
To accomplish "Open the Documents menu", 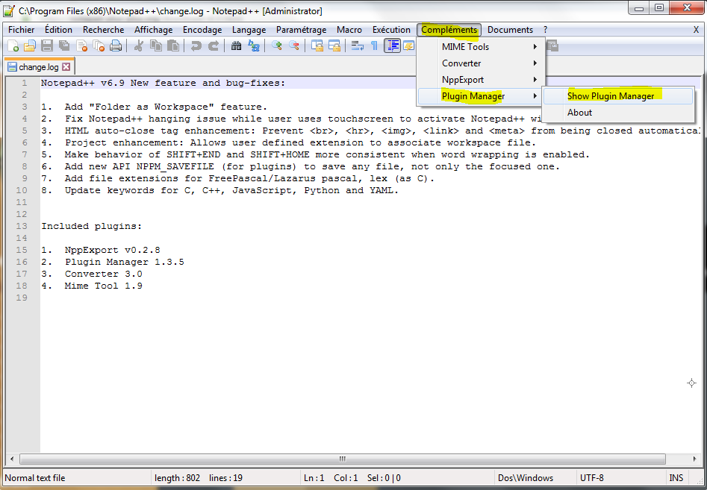I will [x=510, y=30].
